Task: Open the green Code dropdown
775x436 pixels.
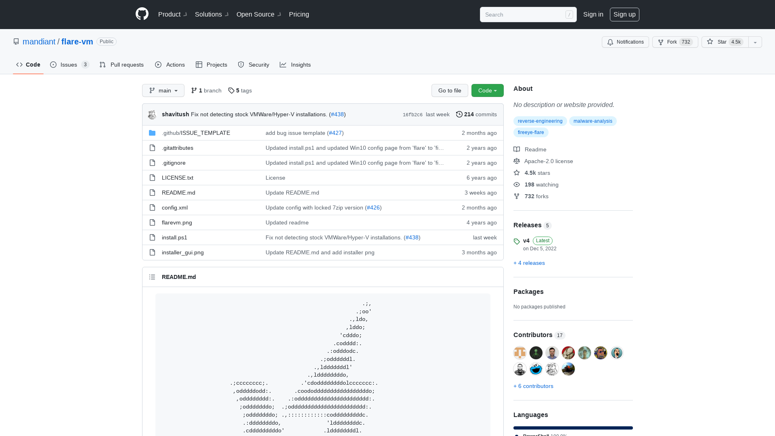Action: (x=488, y=90)
